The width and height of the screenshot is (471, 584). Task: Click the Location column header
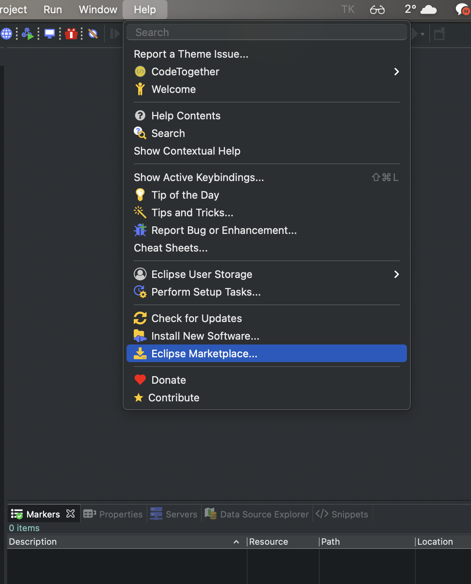point(443,542)
